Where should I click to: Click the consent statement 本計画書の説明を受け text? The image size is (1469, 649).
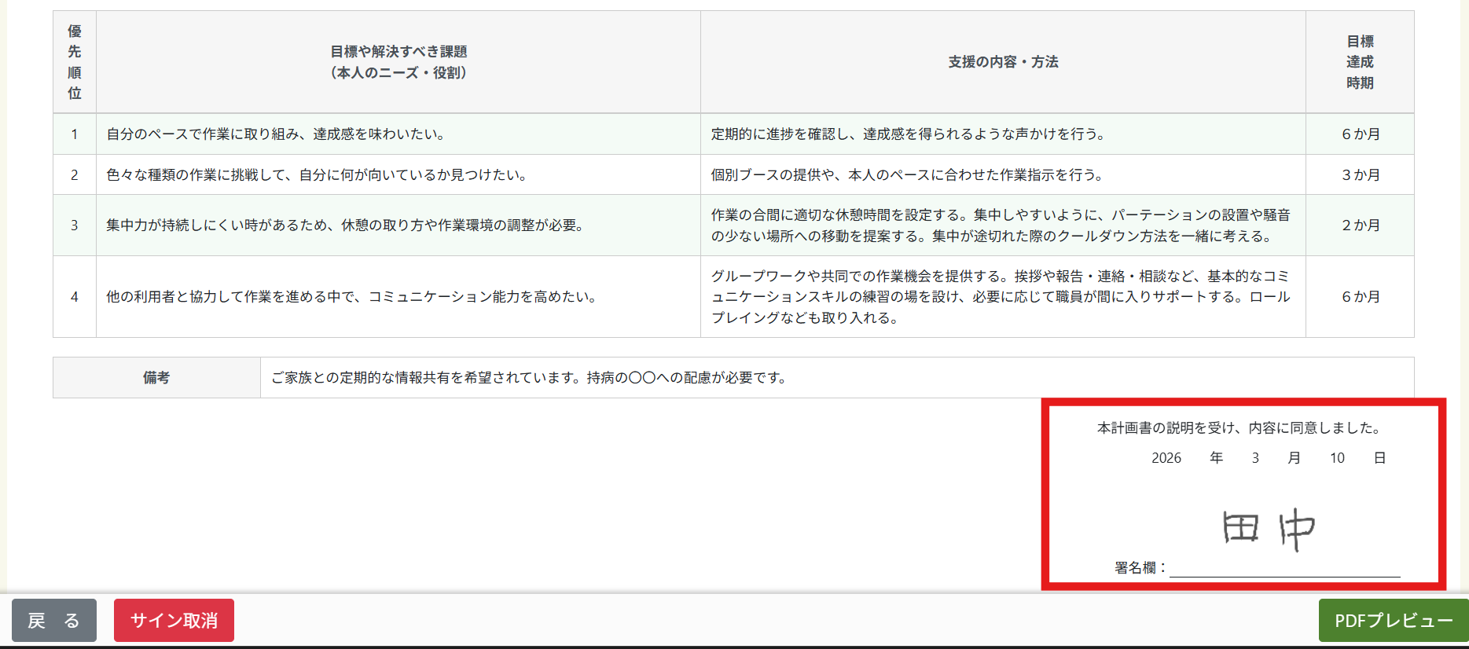tap(1239, 428)
